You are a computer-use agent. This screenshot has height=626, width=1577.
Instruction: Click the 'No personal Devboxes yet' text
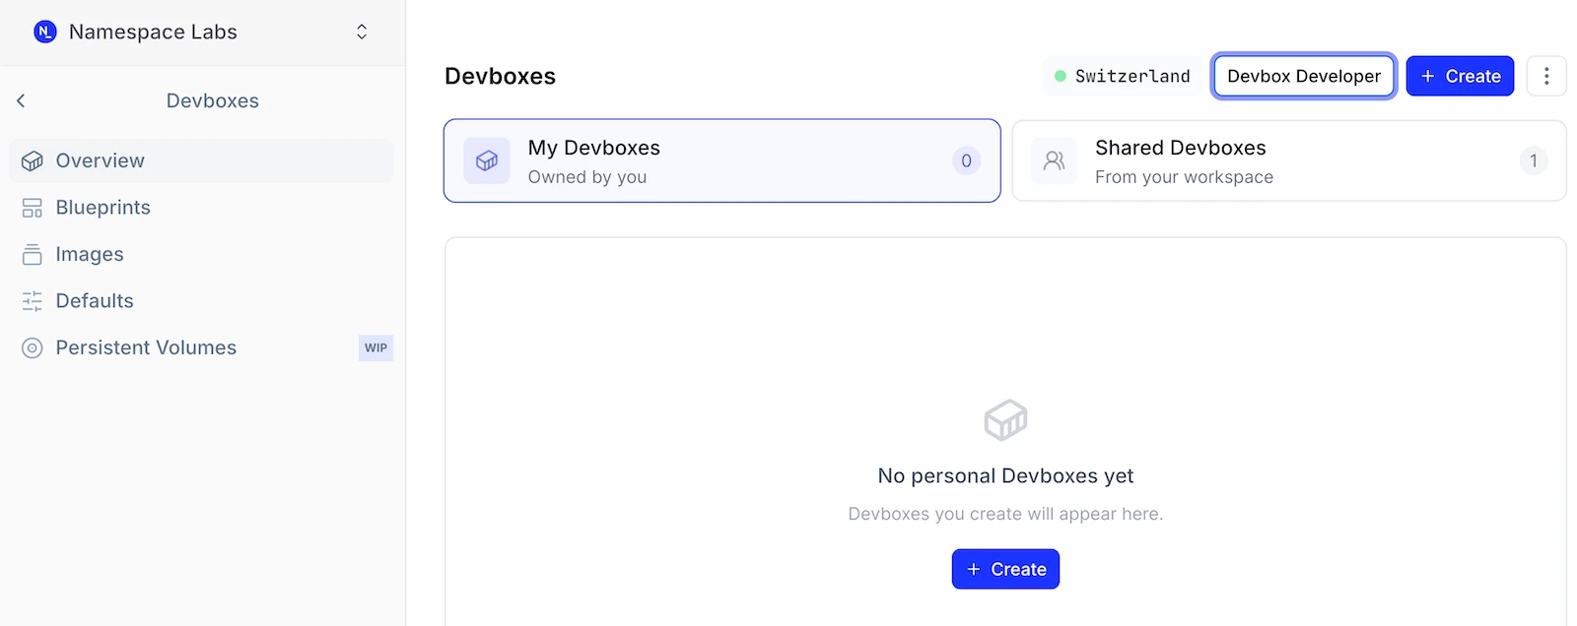point(1005,476)
